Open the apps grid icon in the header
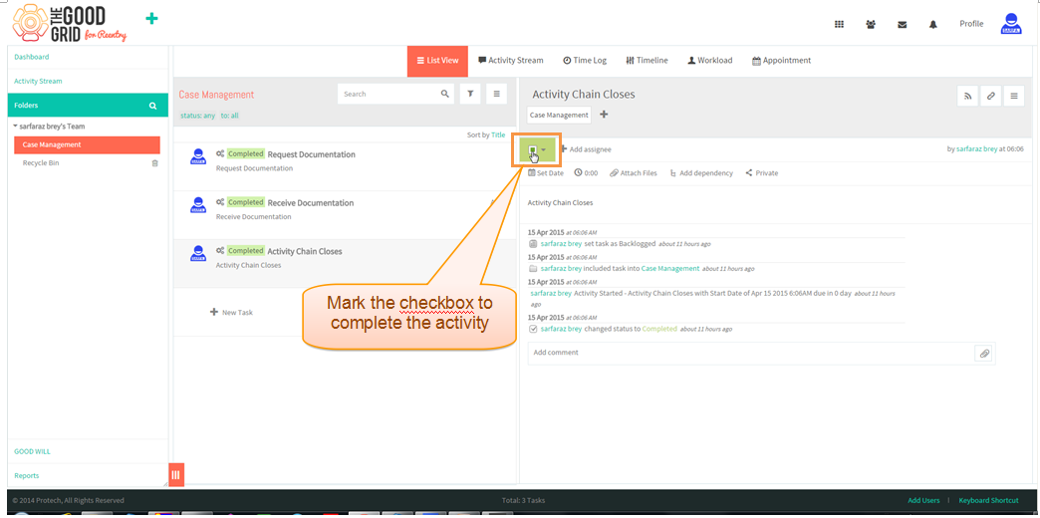This screenshot has height=518, width=1040. click(839, 24)
